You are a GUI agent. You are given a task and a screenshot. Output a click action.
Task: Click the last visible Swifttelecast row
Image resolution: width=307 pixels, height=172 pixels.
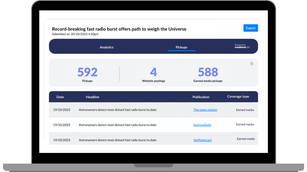153,140
